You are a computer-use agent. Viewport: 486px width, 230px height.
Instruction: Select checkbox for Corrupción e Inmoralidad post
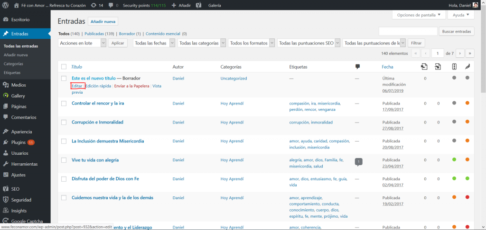64,122
